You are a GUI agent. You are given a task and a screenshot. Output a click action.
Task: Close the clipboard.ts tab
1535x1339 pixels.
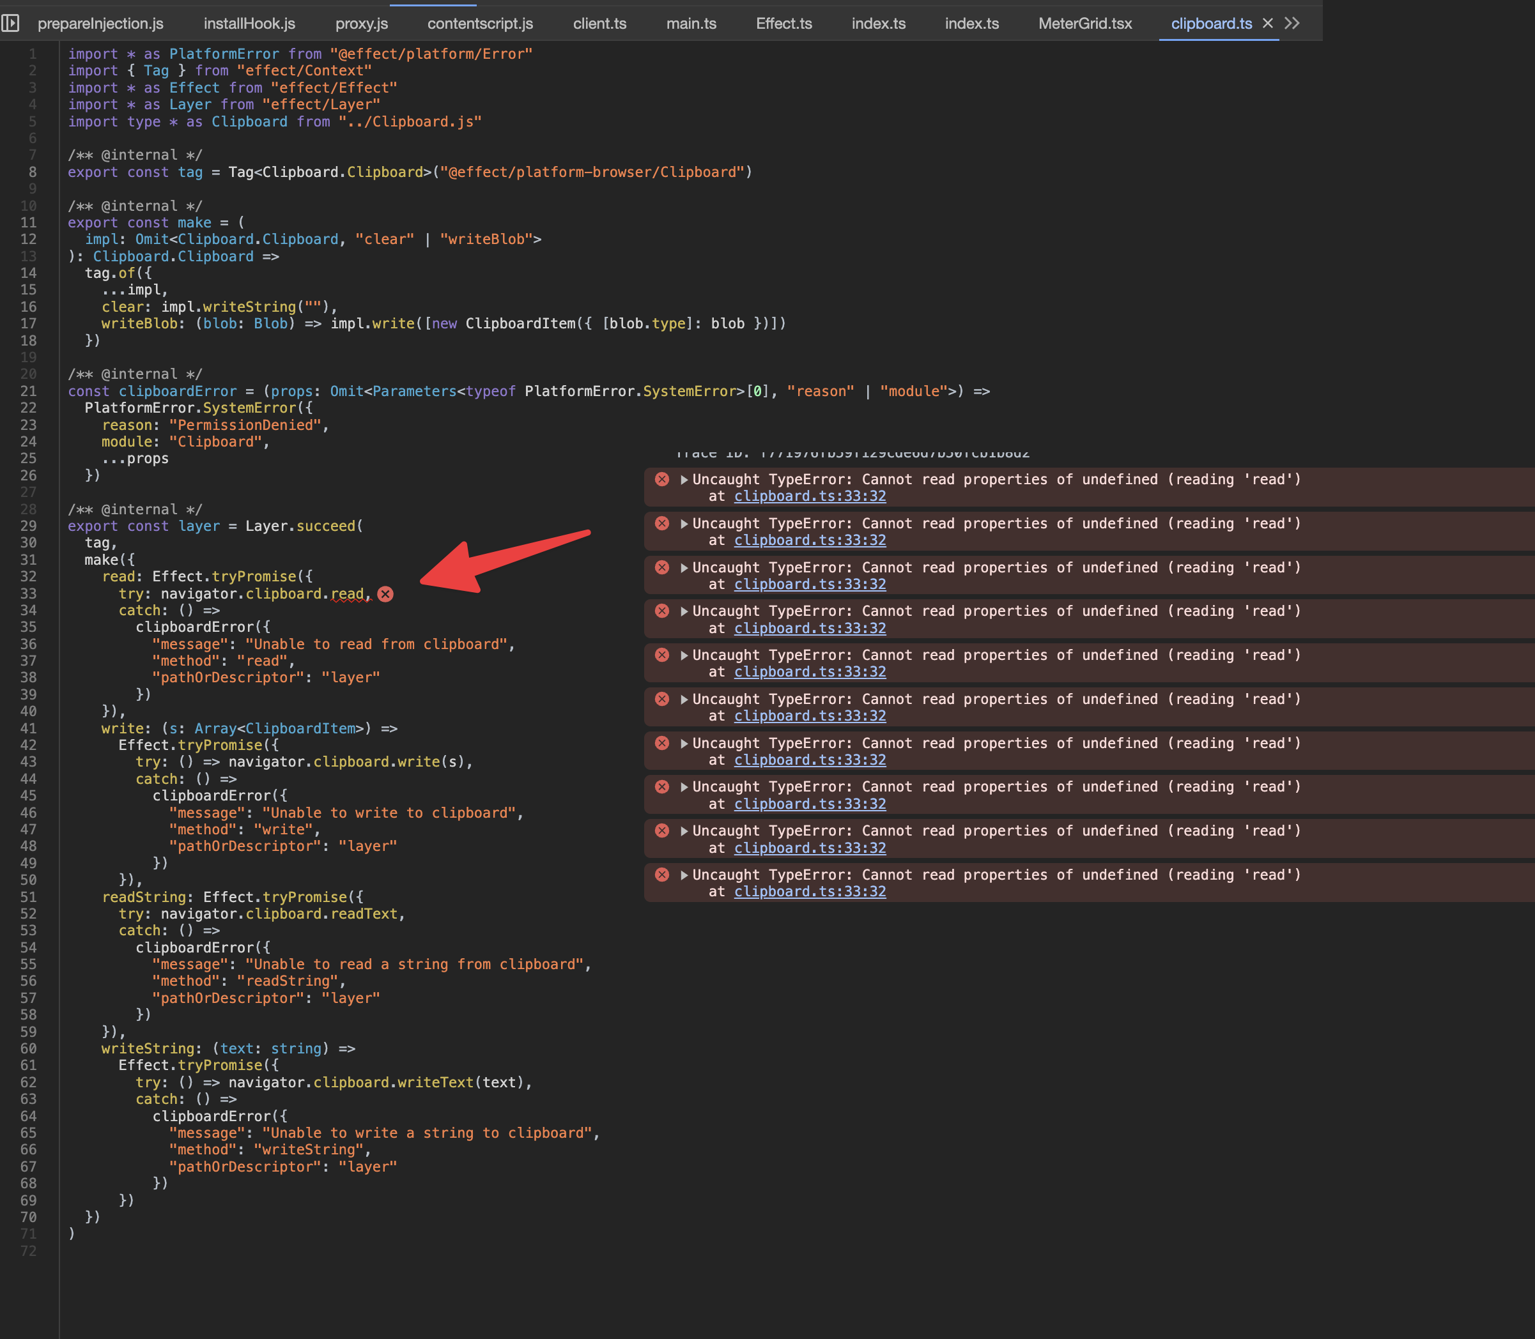click(x=1269, y=23)
